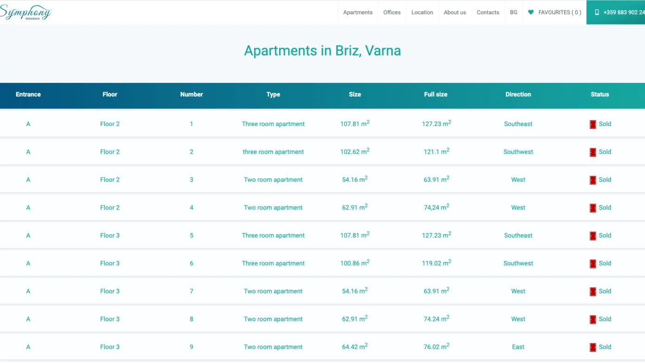Screen dimensions: 645x363
Task: Click the heart icon beside Favourites
Action: coord(531,13)
